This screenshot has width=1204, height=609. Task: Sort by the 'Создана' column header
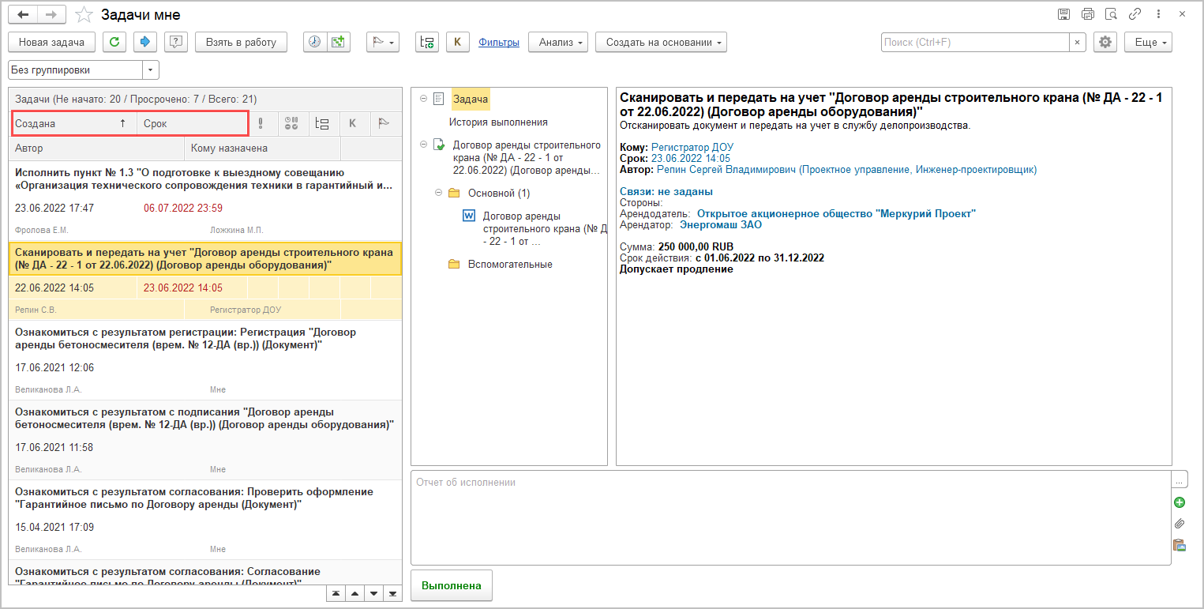75,123
